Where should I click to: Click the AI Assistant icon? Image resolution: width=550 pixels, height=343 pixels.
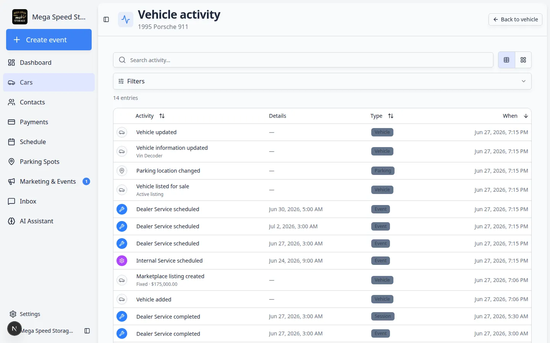(11, 221)
